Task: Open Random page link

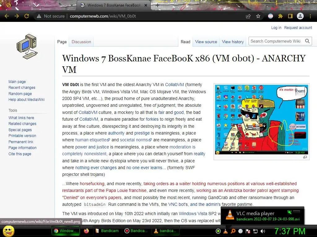Action: point(20,94)
